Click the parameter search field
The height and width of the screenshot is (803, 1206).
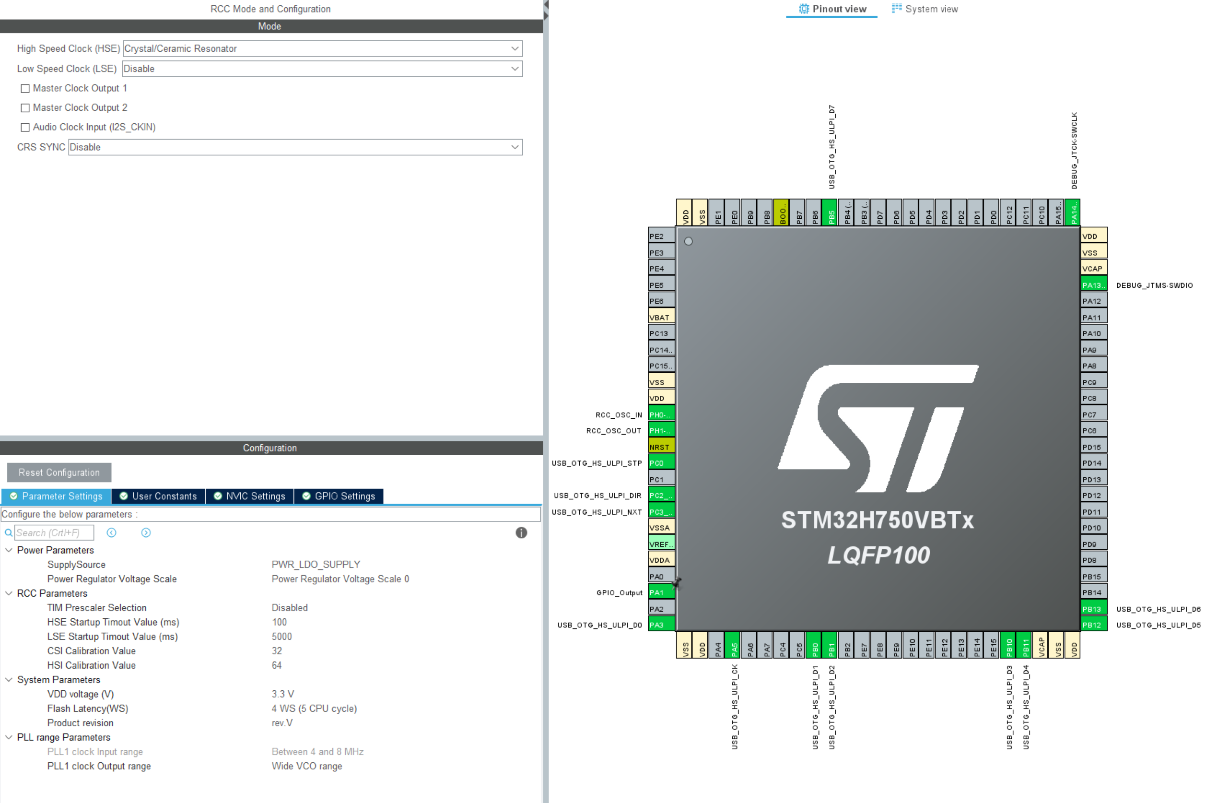(x=54, y=532)
